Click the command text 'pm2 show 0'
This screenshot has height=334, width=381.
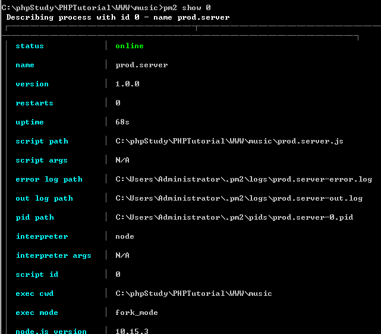tap(187, 8)
